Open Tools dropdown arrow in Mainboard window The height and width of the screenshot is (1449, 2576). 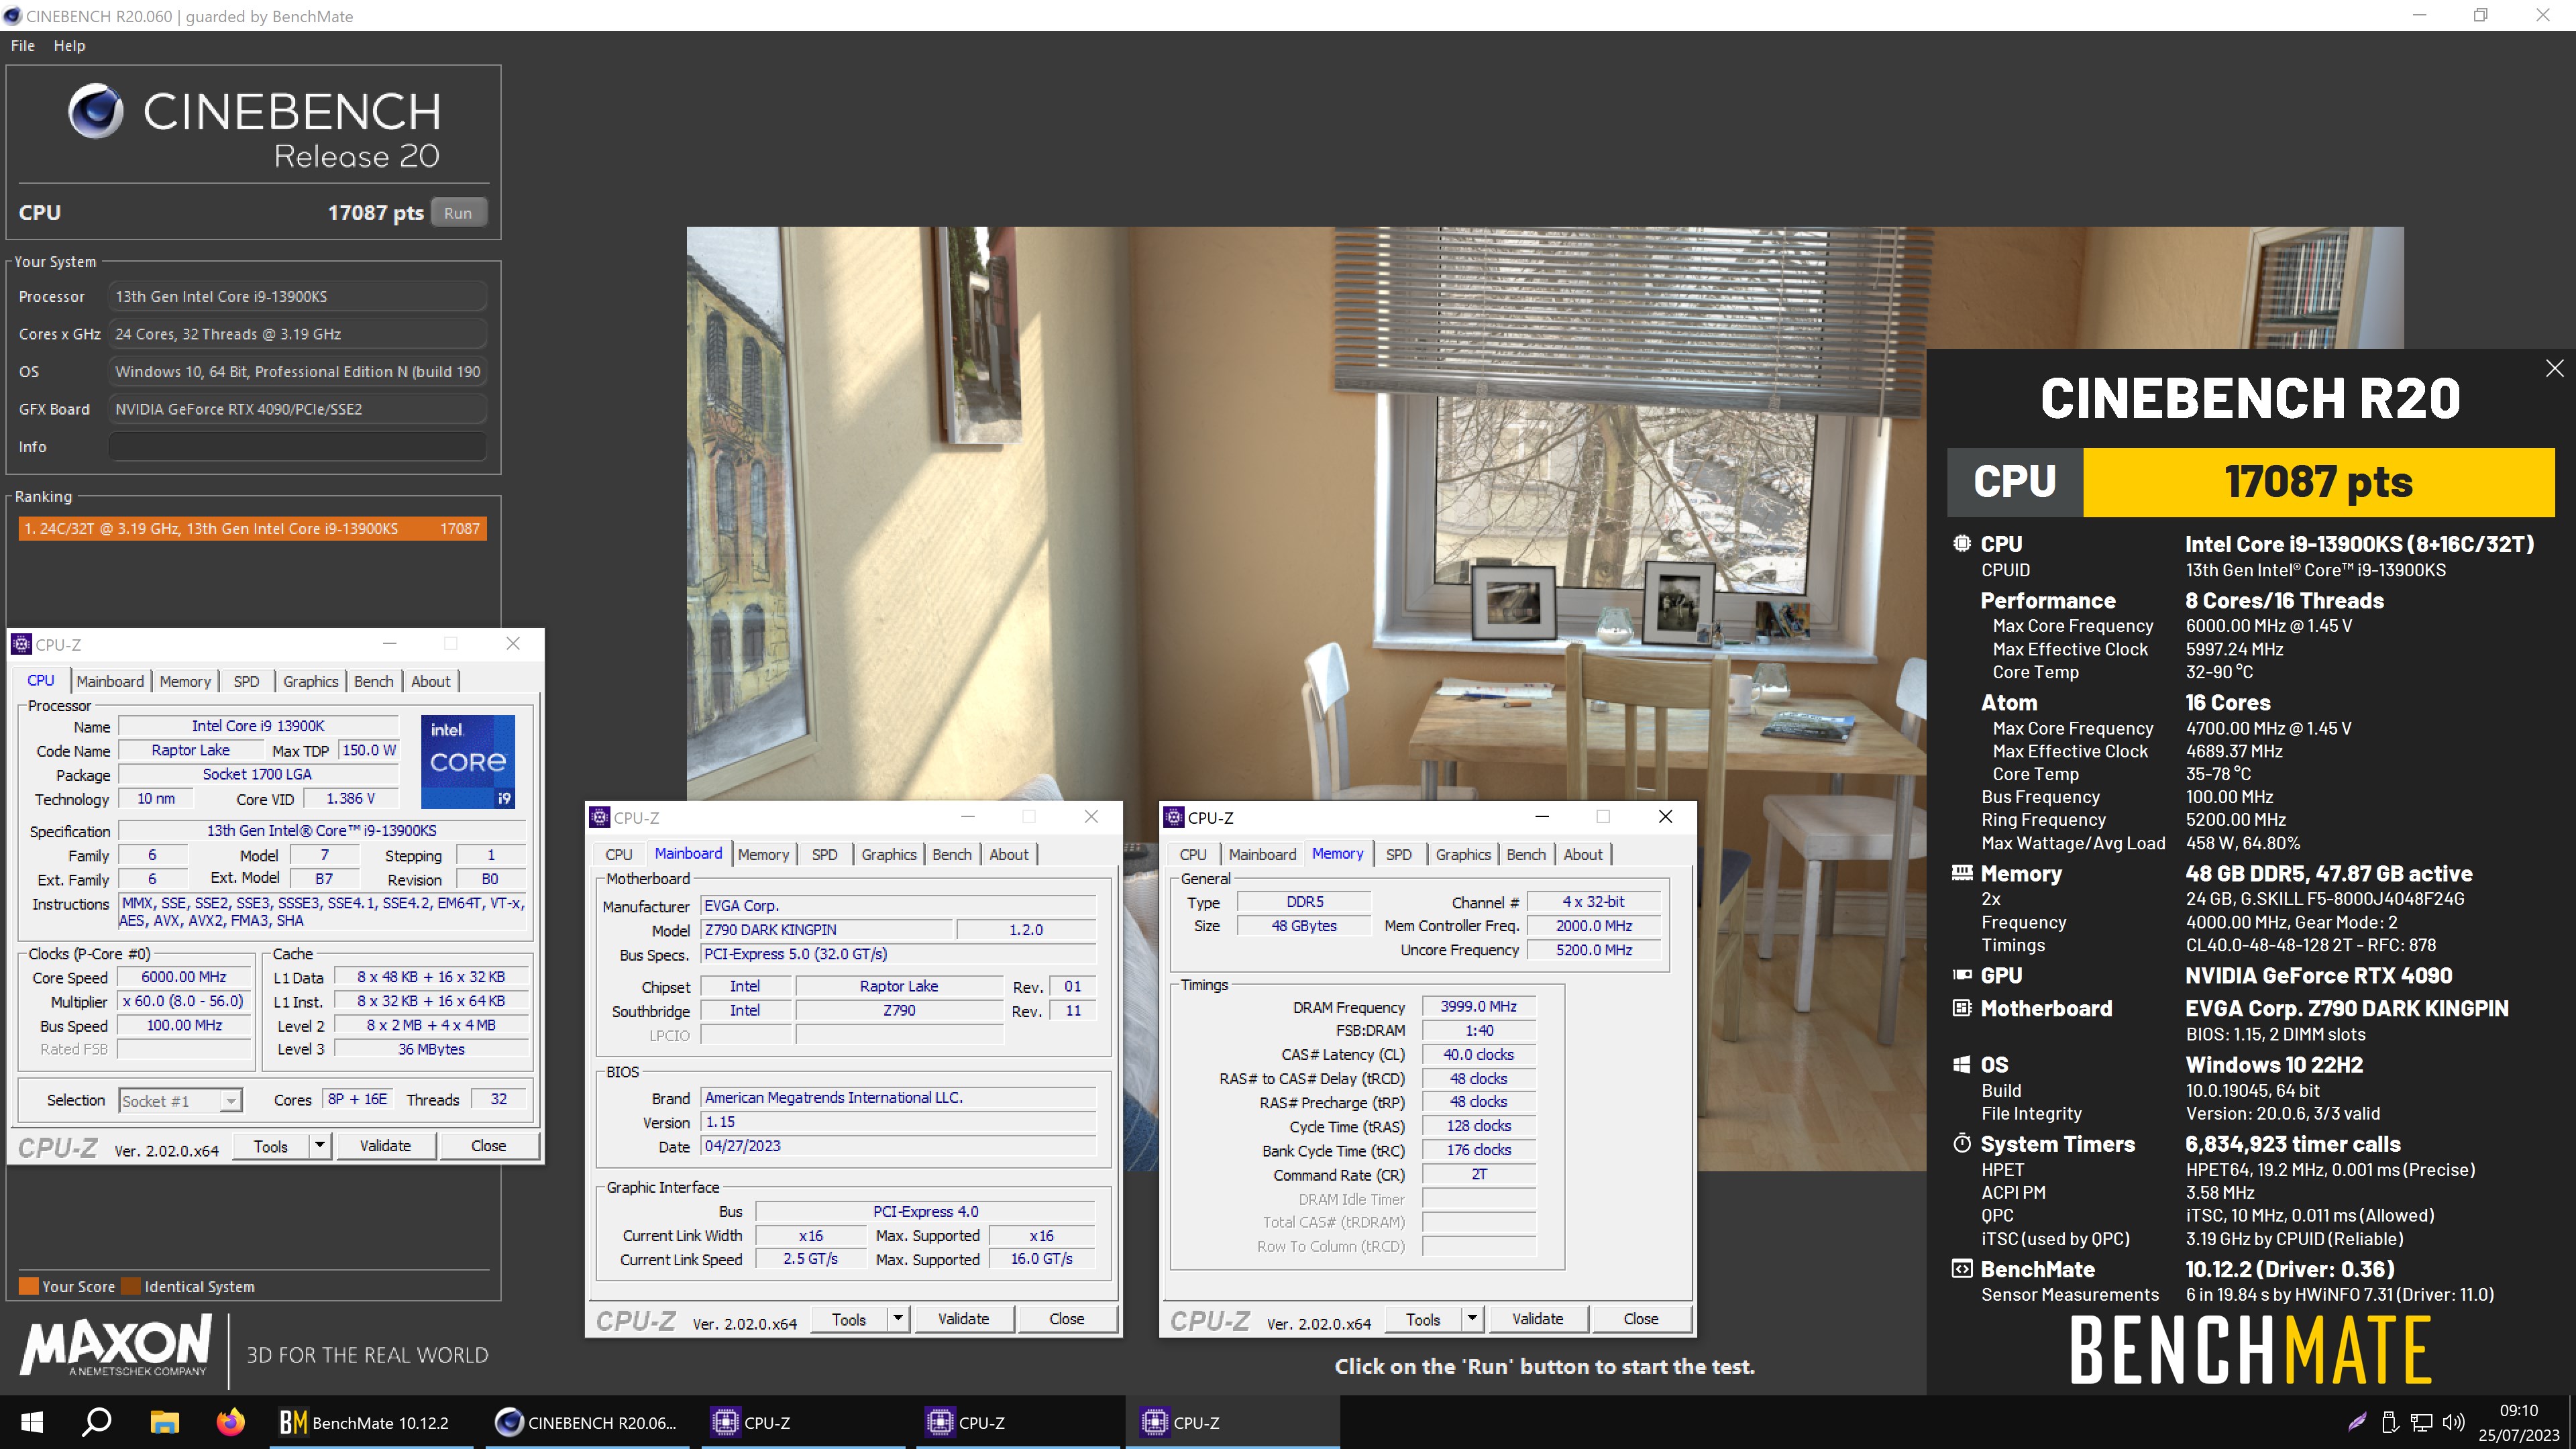point(898,1319)
